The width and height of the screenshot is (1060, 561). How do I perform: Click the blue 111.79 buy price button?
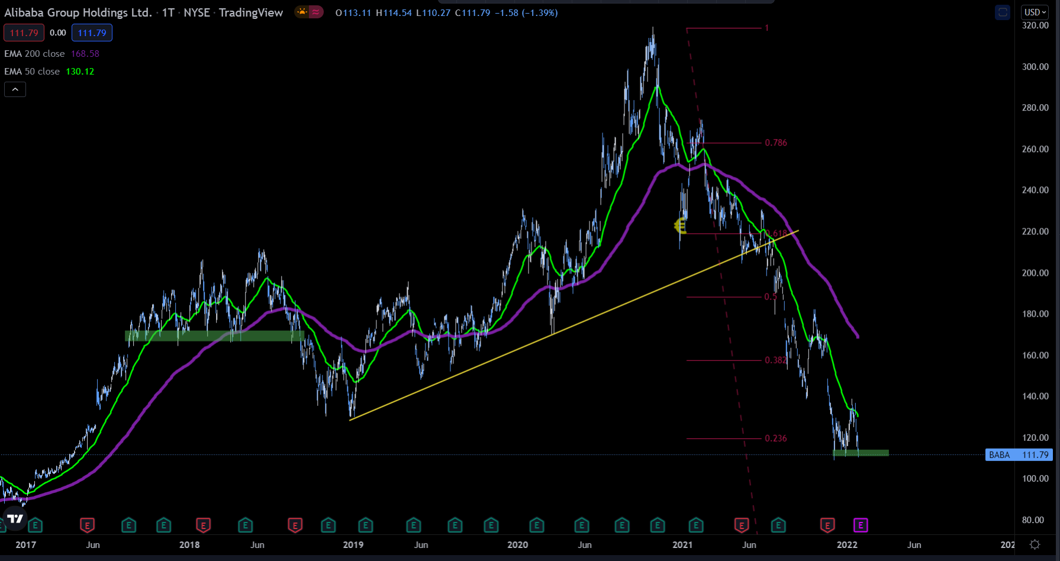pos(92,33)
